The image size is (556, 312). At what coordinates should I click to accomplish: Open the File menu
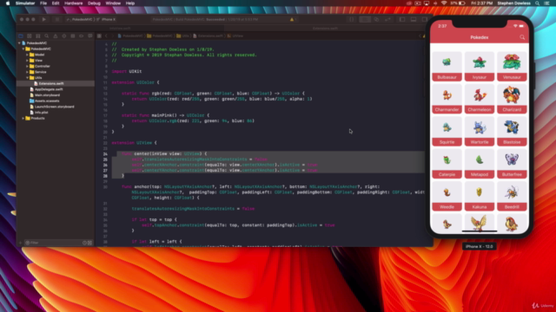[43, 3]
